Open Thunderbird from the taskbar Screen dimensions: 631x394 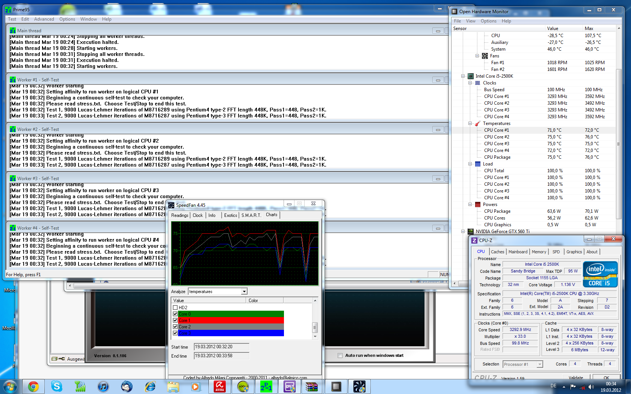127,386
